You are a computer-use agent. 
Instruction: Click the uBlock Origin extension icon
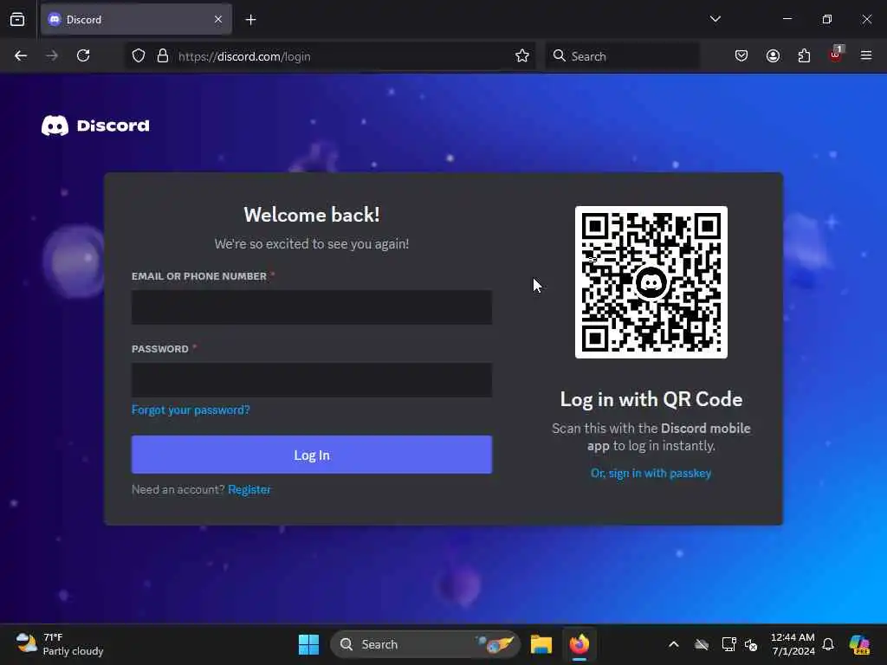point(836,55)
